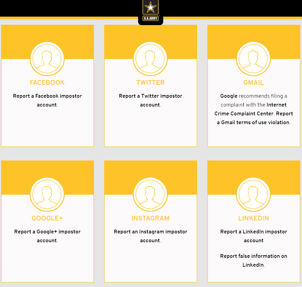Open the 'Report a Twitter impostor account' link
This screenshot has width=302, height=287.
click(150, 100)
